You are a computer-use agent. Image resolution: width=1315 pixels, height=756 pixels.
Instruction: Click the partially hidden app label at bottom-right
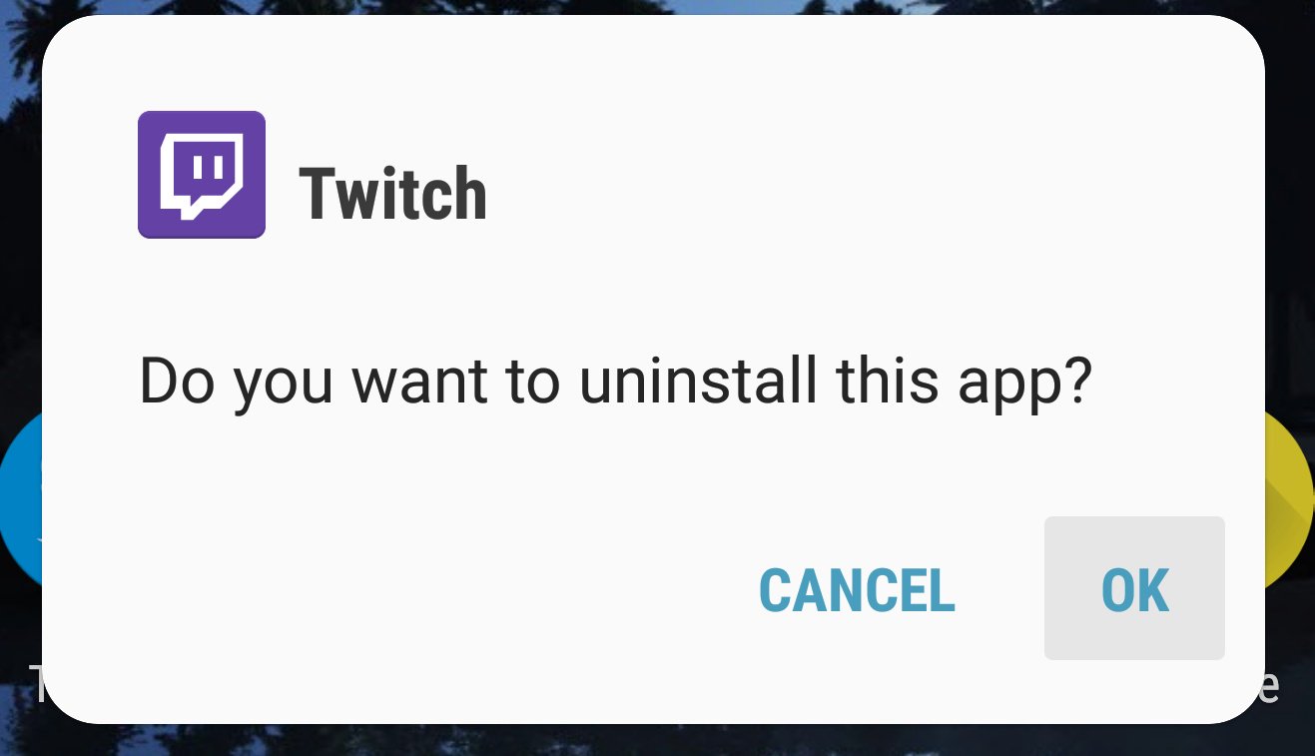point(1271,686)
